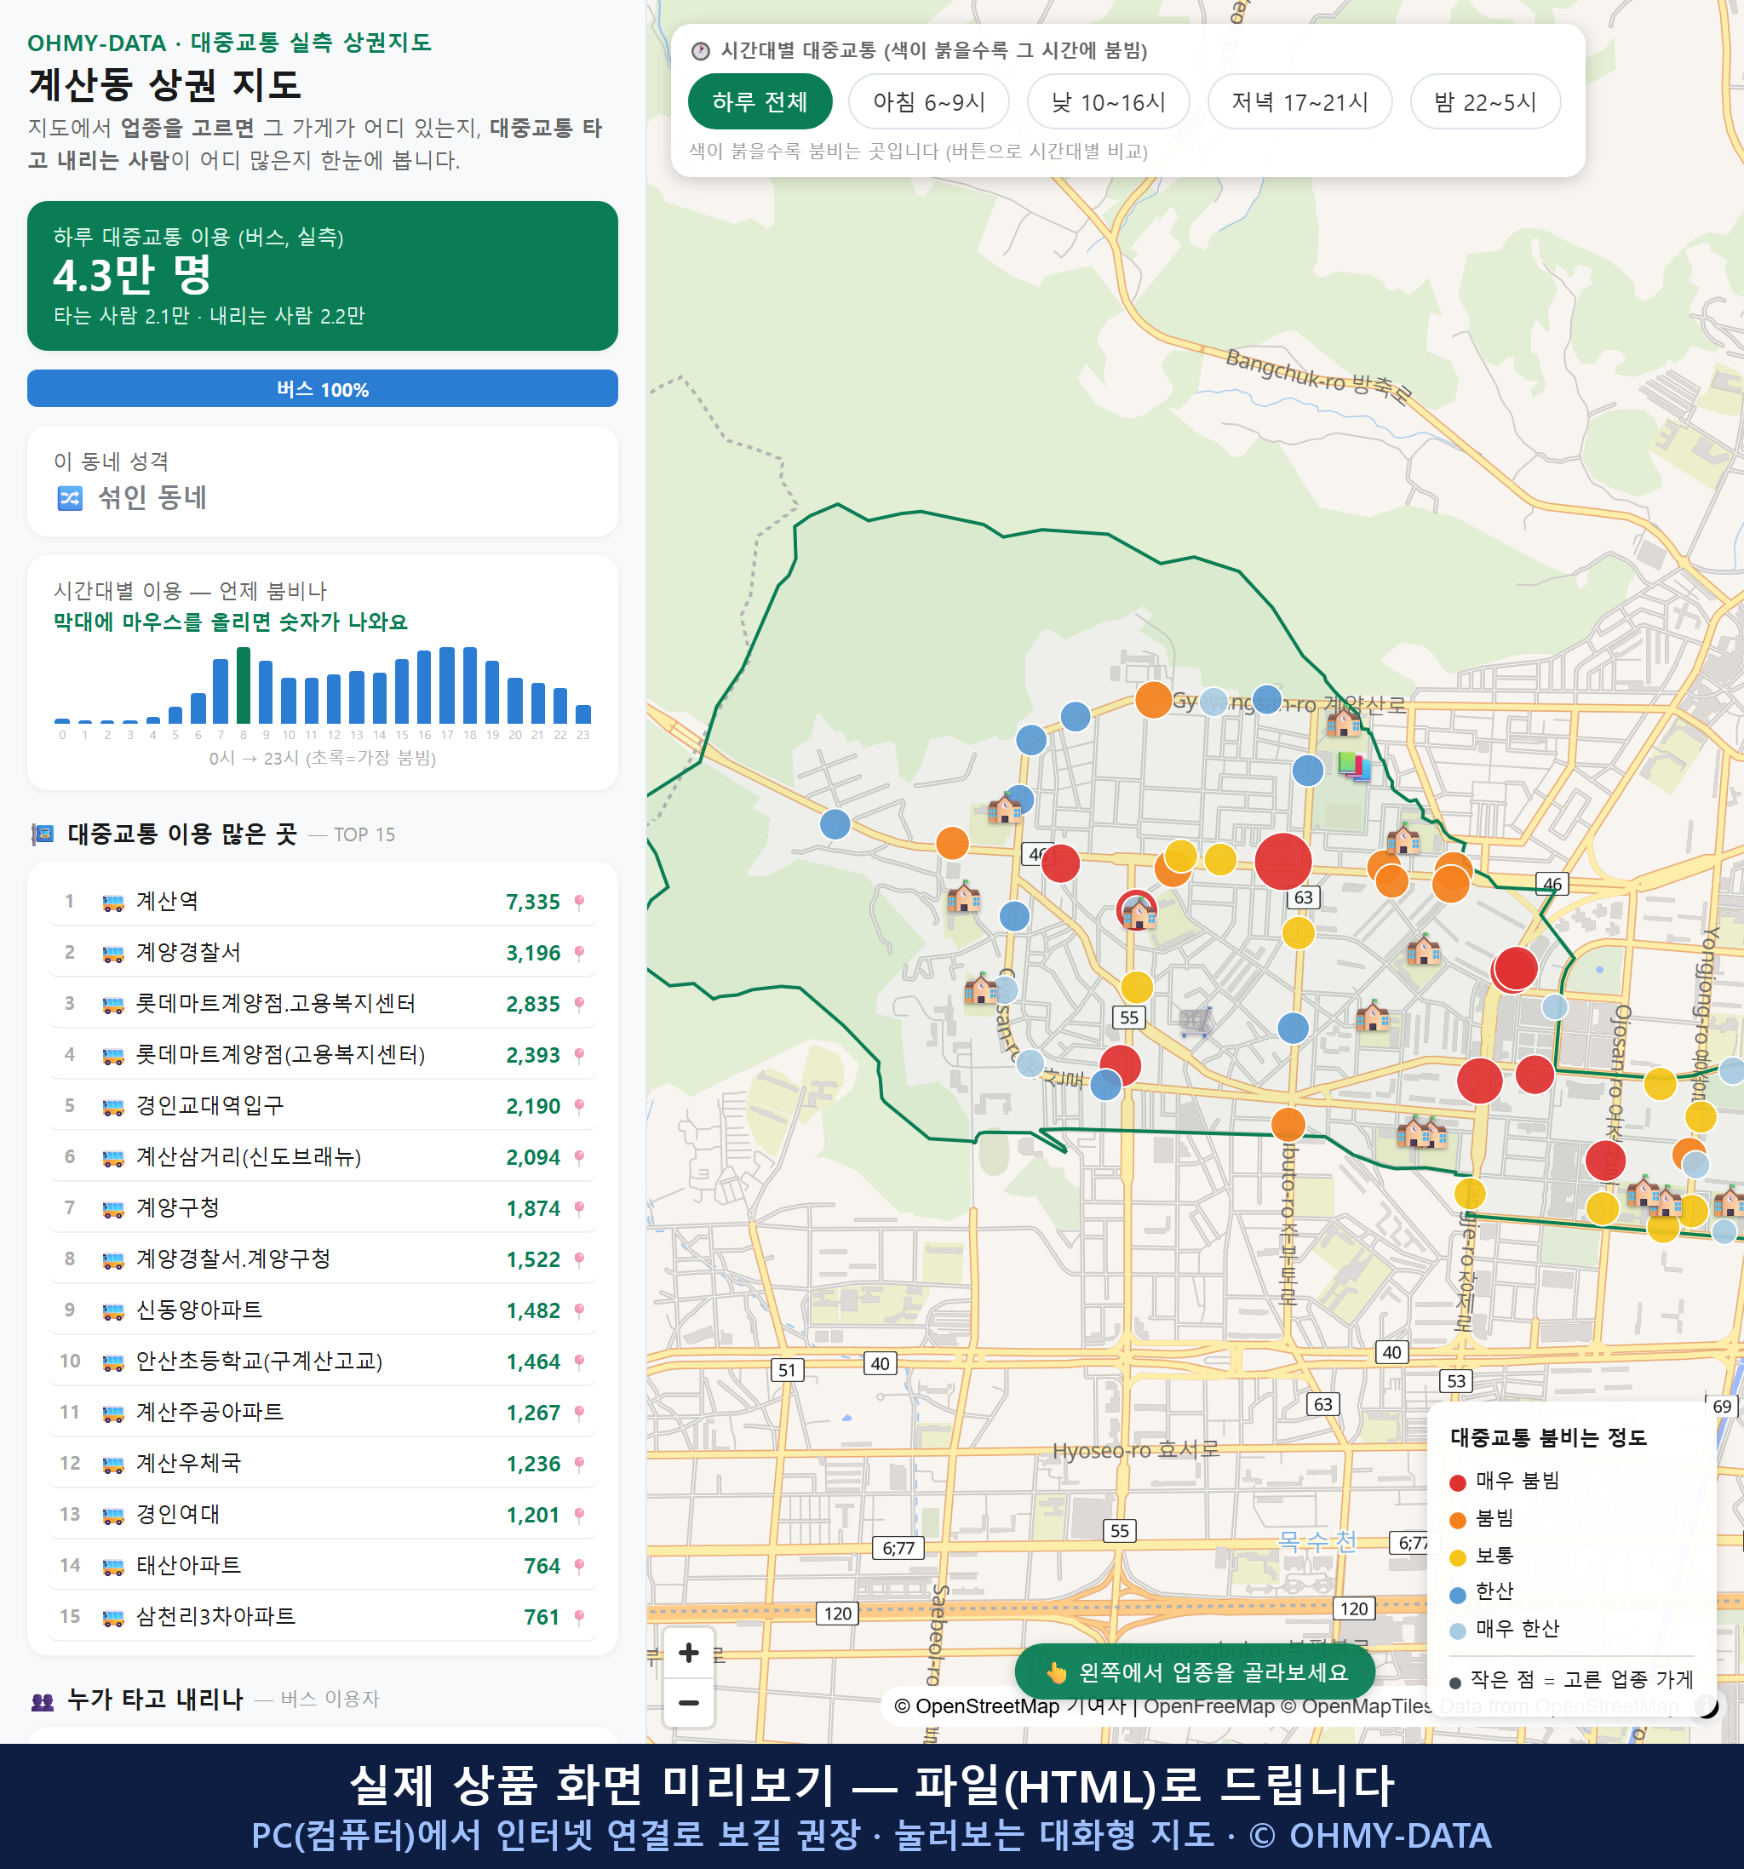Click the clock icon beside 시간대별 대중교통
Image resolution: width=1744 pixels, height=1869 pixels.
(x=701, y=51)
